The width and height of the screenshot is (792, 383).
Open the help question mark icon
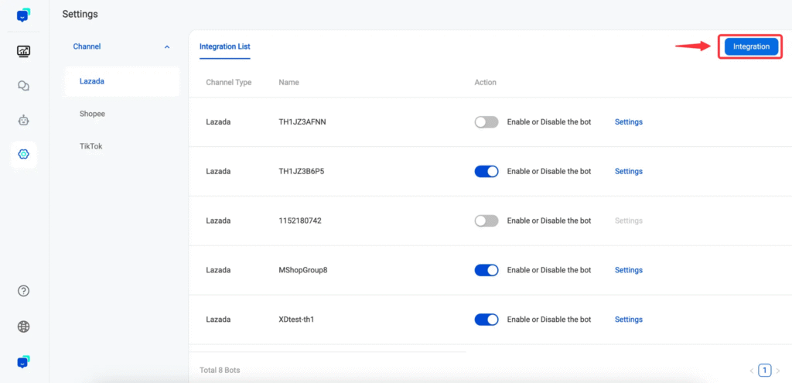pyautogui.click(x=23, y=290)
